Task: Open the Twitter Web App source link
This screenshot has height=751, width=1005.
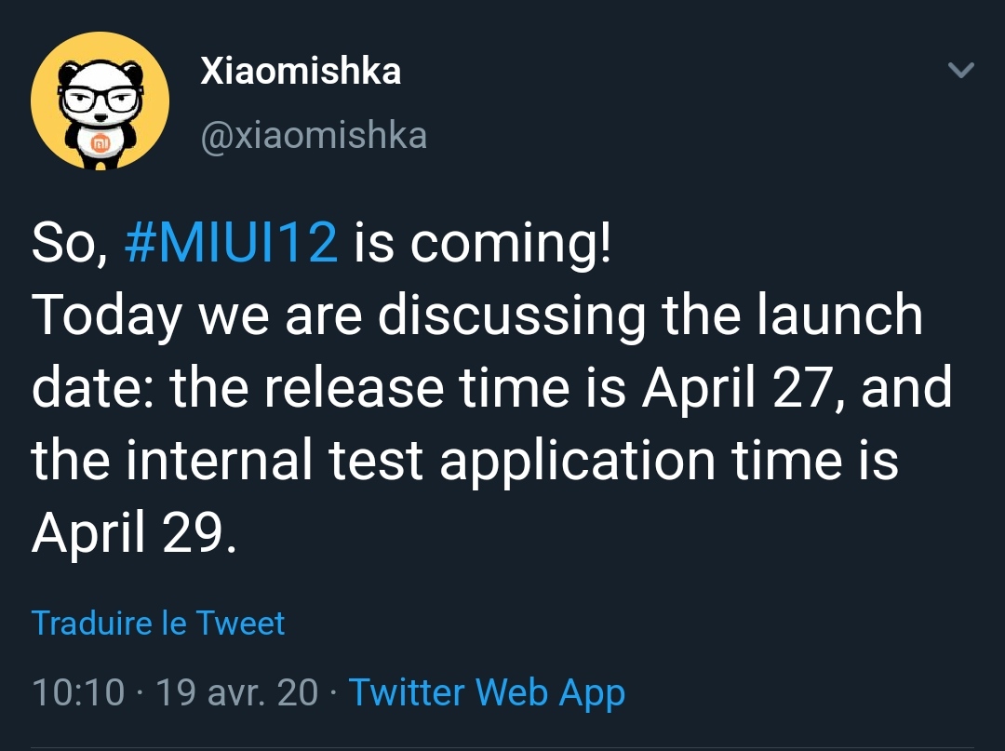Action: pyautogui.click(x=487, y=693)
